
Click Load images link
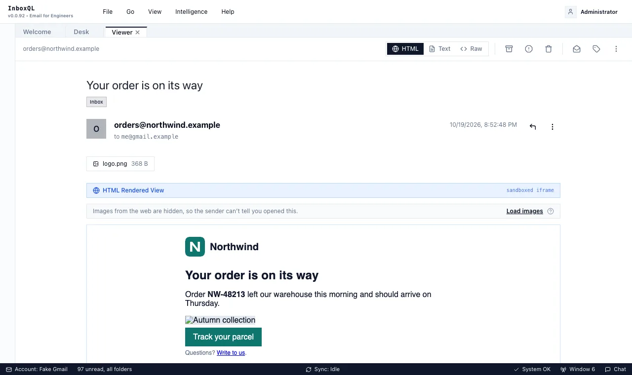pos(524,211)
